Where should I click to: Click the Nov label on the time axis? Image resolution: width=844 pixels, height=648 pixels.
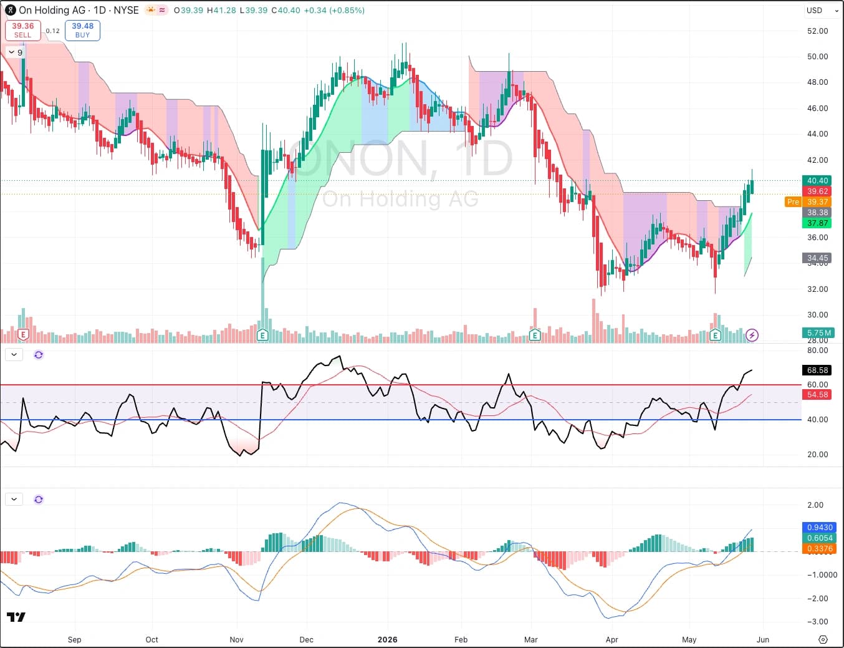click(236, 639)
